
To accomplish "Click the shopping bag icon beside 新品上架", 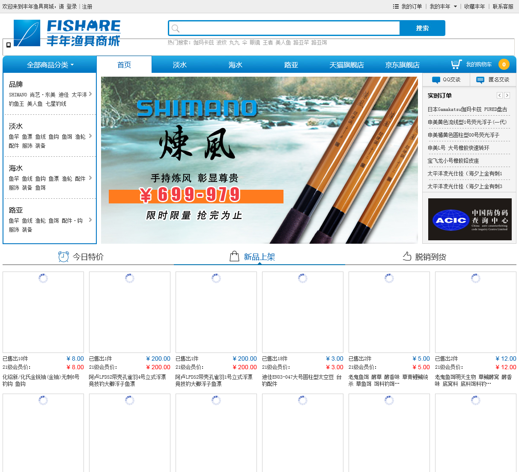I will 234,256.
